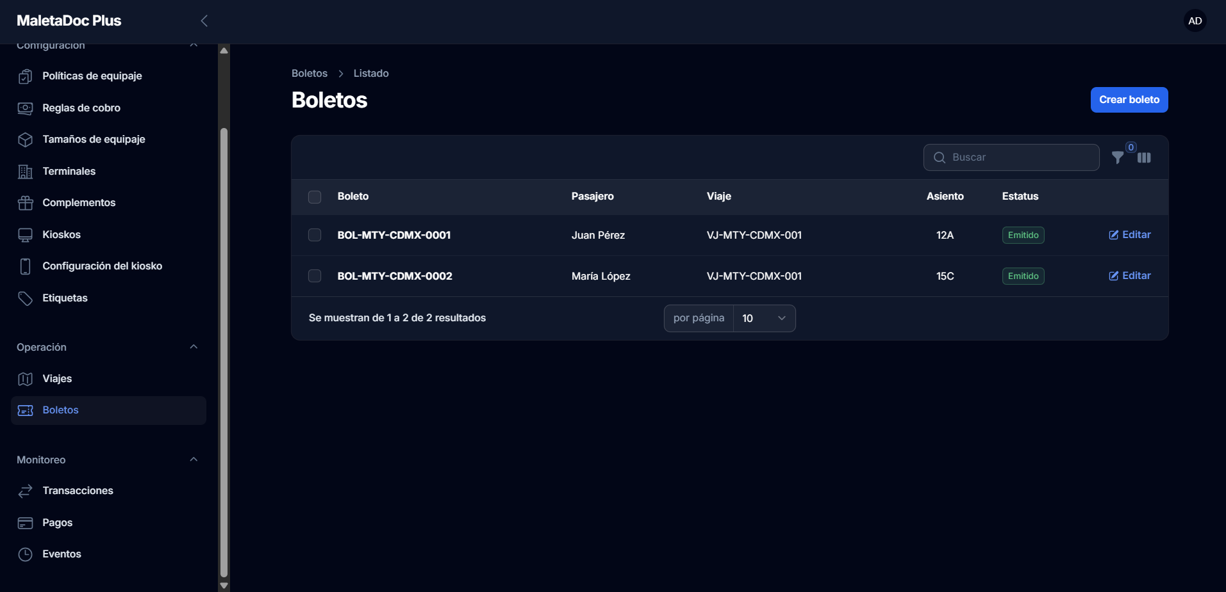Click the Pagos credit card icon
This screenshot has height=592, width=1226.
coord(25,523)
